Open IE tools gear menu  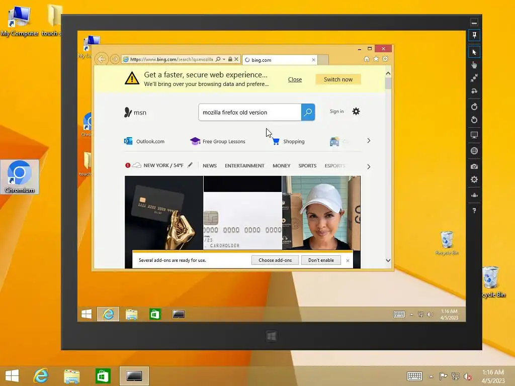[385, 59]
